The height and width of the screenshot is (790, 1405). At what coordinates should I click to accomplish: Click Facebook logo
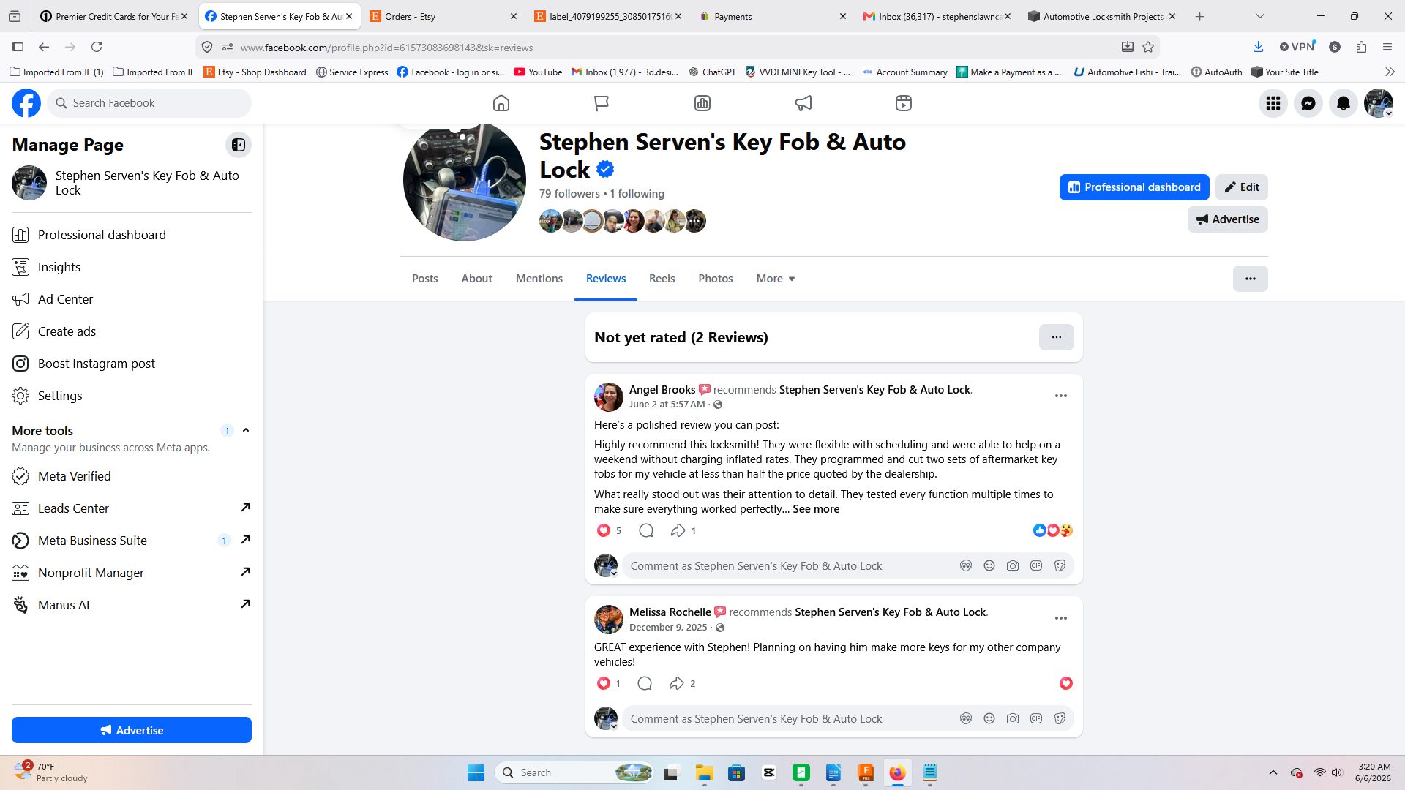point(26,103)
